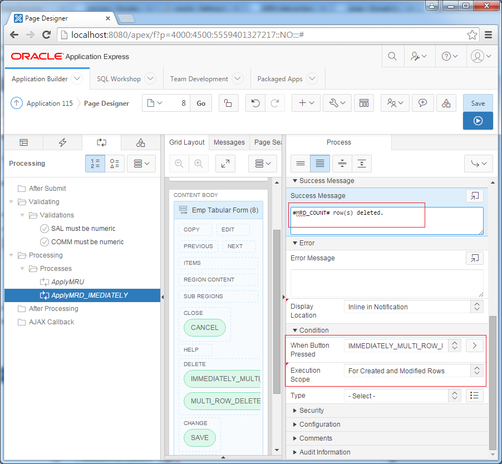
Task: Click the Go button
Action: tap(201, 103)
